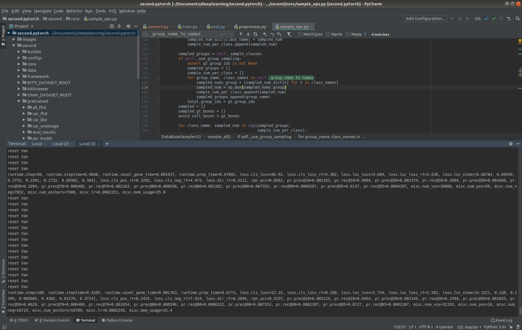Open Project panel settings gear
522x330 pixels.
(128, 26)
